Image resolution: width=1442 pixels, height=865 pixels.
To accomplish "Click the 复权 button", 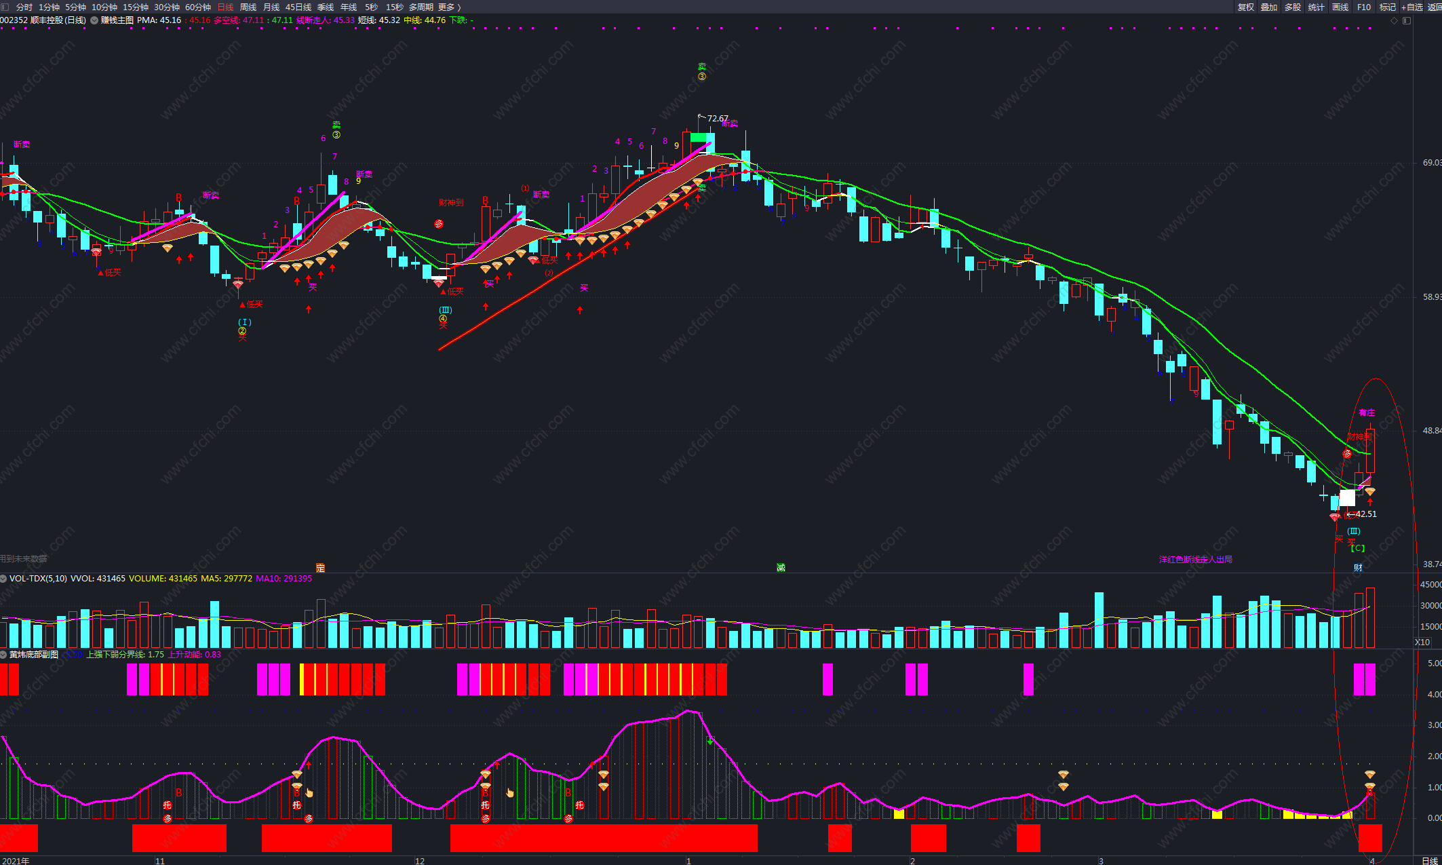I will 1245,7.
